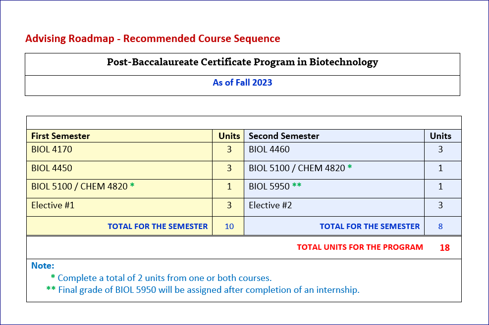Click the second semester total value 8
The height and width of the screenshot is (325, 489).
tap(440, 227)
